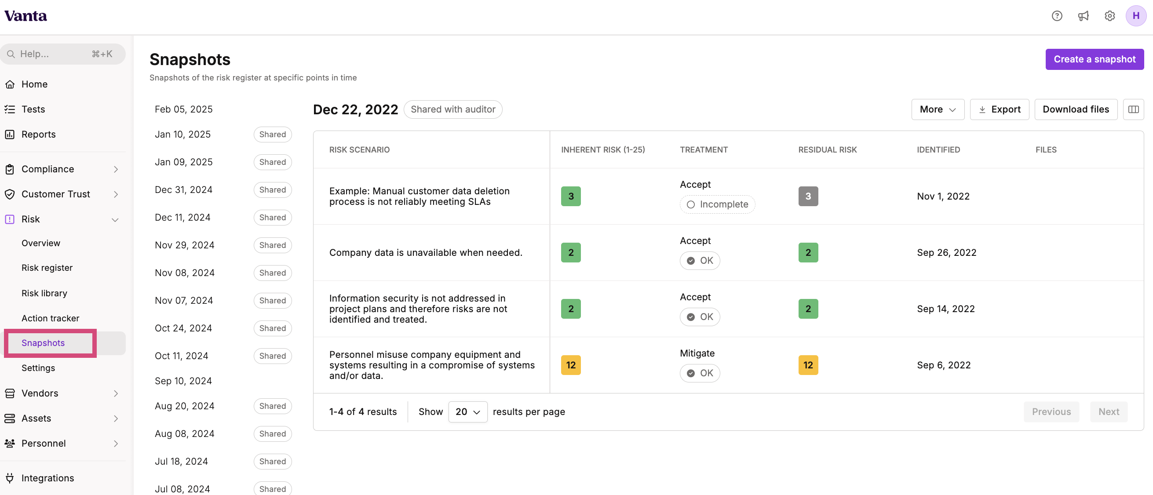Click the Previous page button

coord(1051,412)
